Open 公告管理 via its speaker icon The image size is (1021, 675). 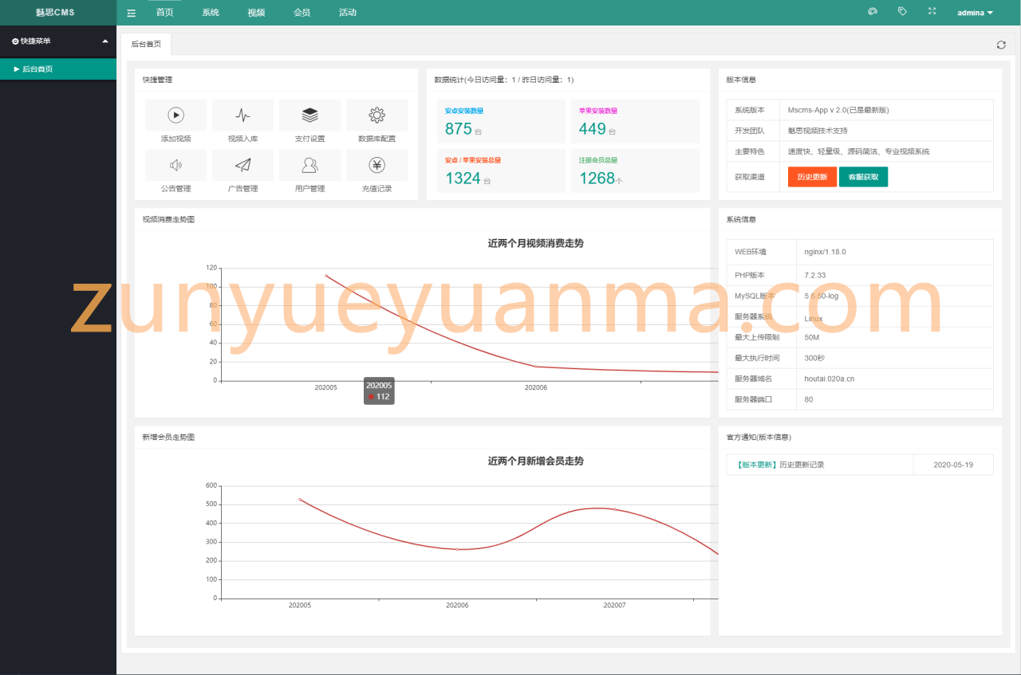176,165
